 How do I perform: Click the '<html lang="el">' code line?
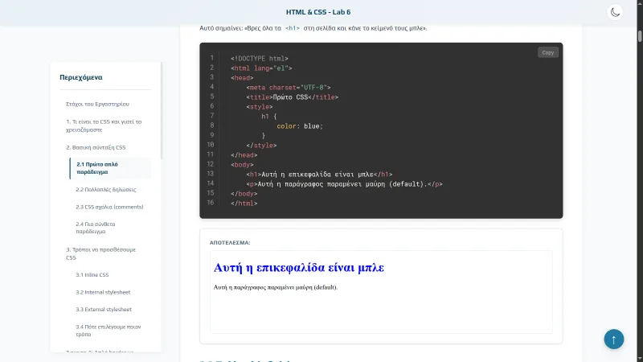click(x=261, y=68)
